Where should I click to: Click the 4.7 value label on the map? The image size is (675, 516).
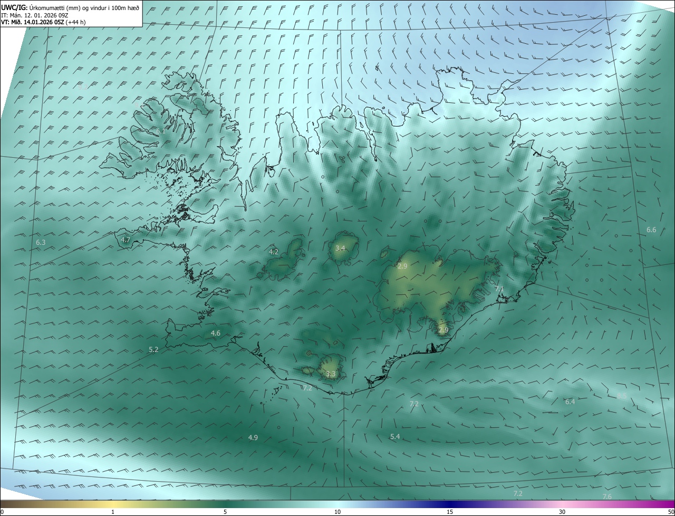pos(126,240)
